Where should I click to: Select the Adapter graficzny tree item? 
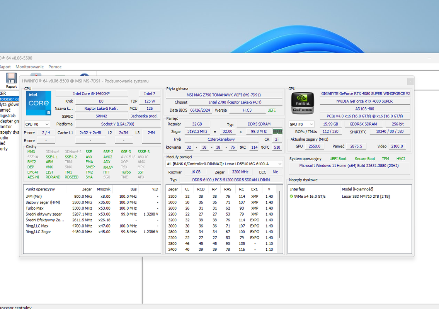tap(10, 121)
